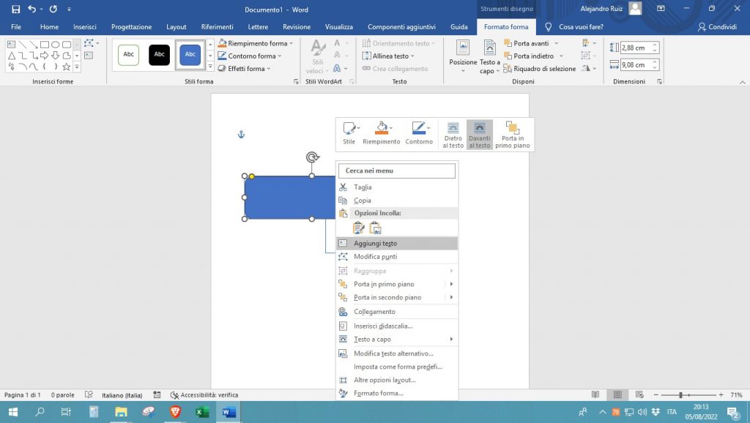Click the Condividi button
The height and width of the screenshot is (423, 750).
coord(716,27)
